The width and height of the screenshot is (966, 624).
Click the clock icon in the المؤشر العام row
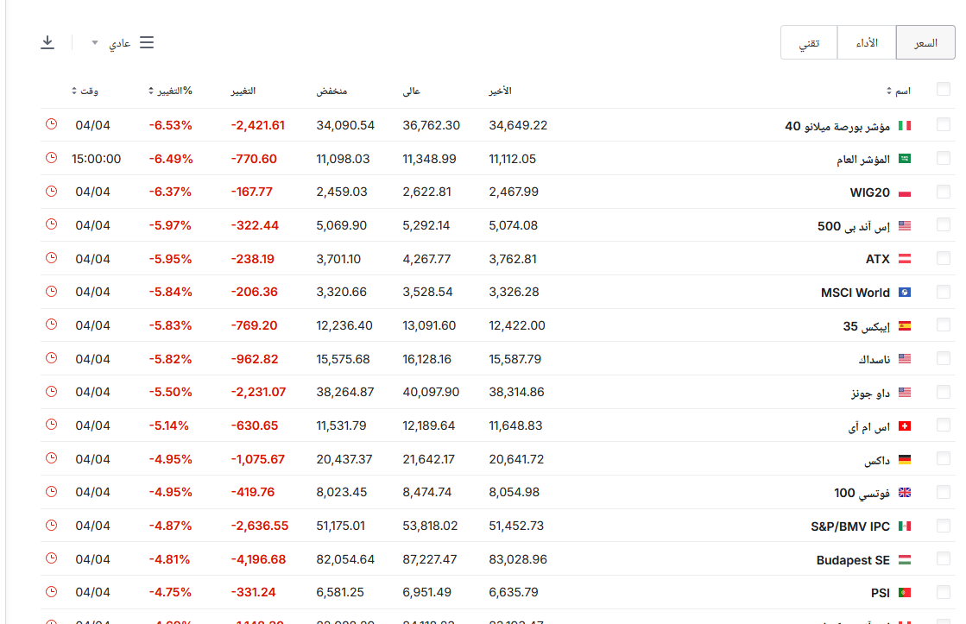point(51,158)
